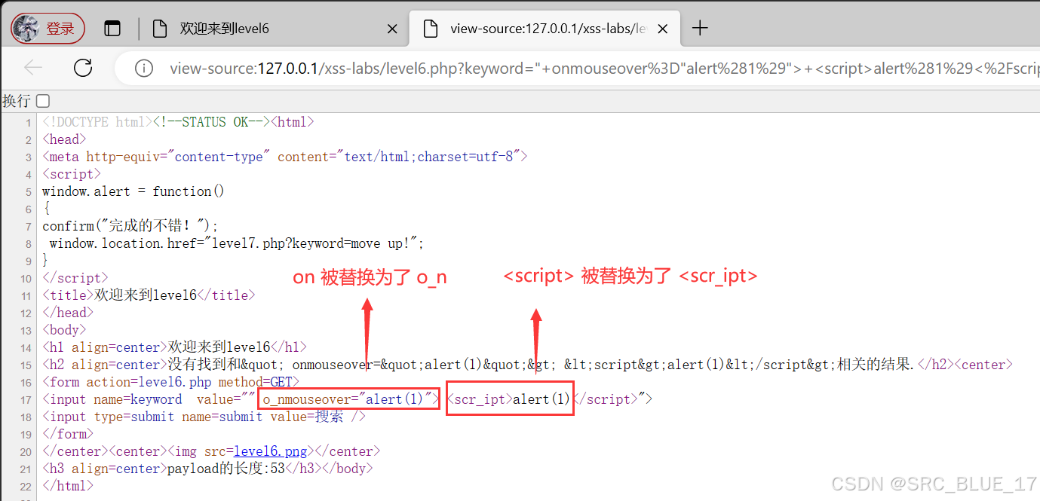Close the 欢迎来到level6 tab
The height and width of the screenshot is (501, 1040).
[x=392, y=28]
